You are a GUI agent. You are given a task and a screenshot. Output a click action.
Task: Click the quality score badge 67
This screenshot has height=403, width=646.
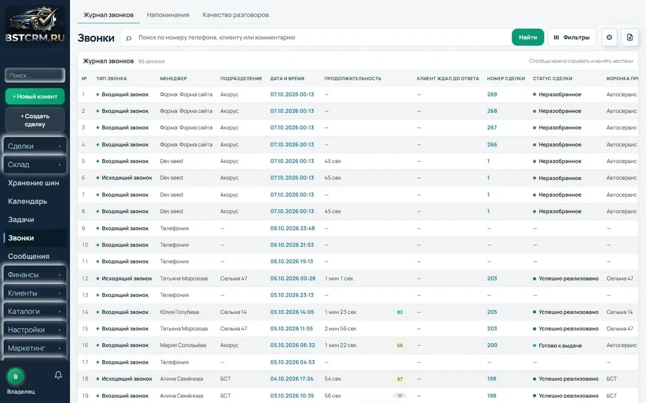(x=399, y=379)
